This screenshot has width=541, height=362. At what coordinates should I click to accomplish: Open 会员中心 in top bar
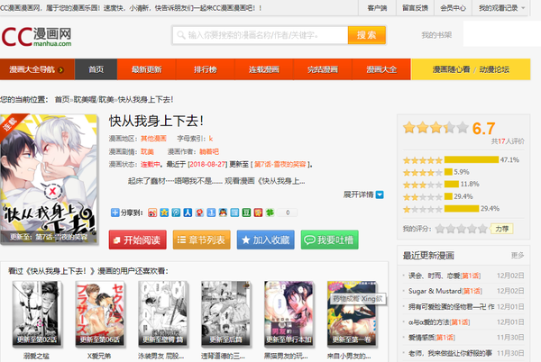point(453,8)
